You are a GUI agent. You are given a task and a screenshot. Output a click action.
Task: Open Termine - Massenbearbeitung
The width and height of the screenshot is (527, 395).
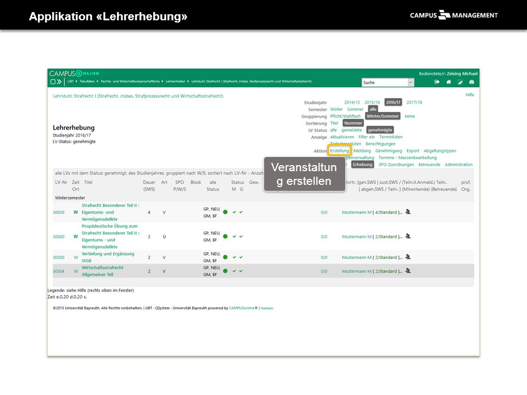click(x=407, y=158)
